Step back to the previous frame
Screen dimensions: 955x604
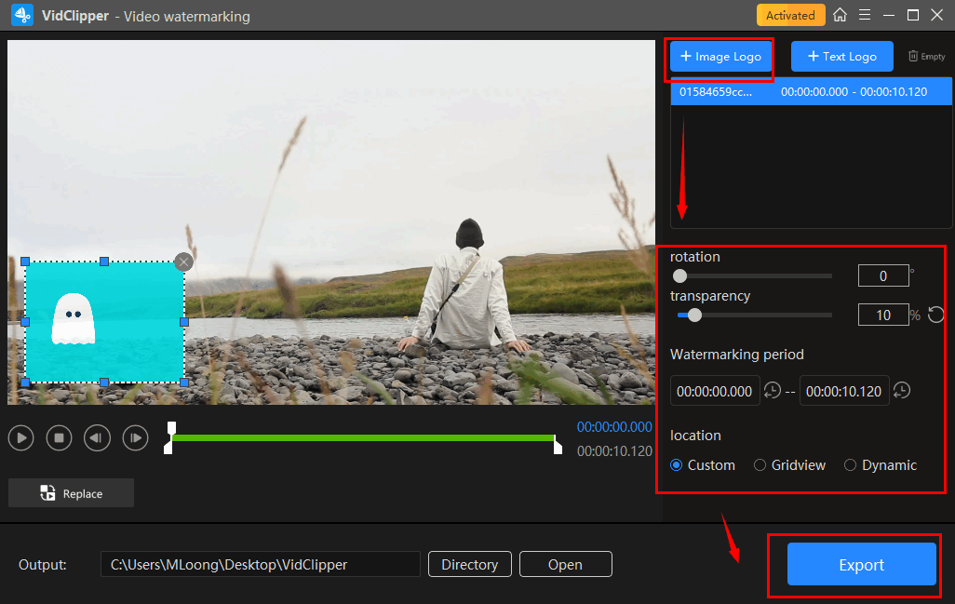point(98,437)
